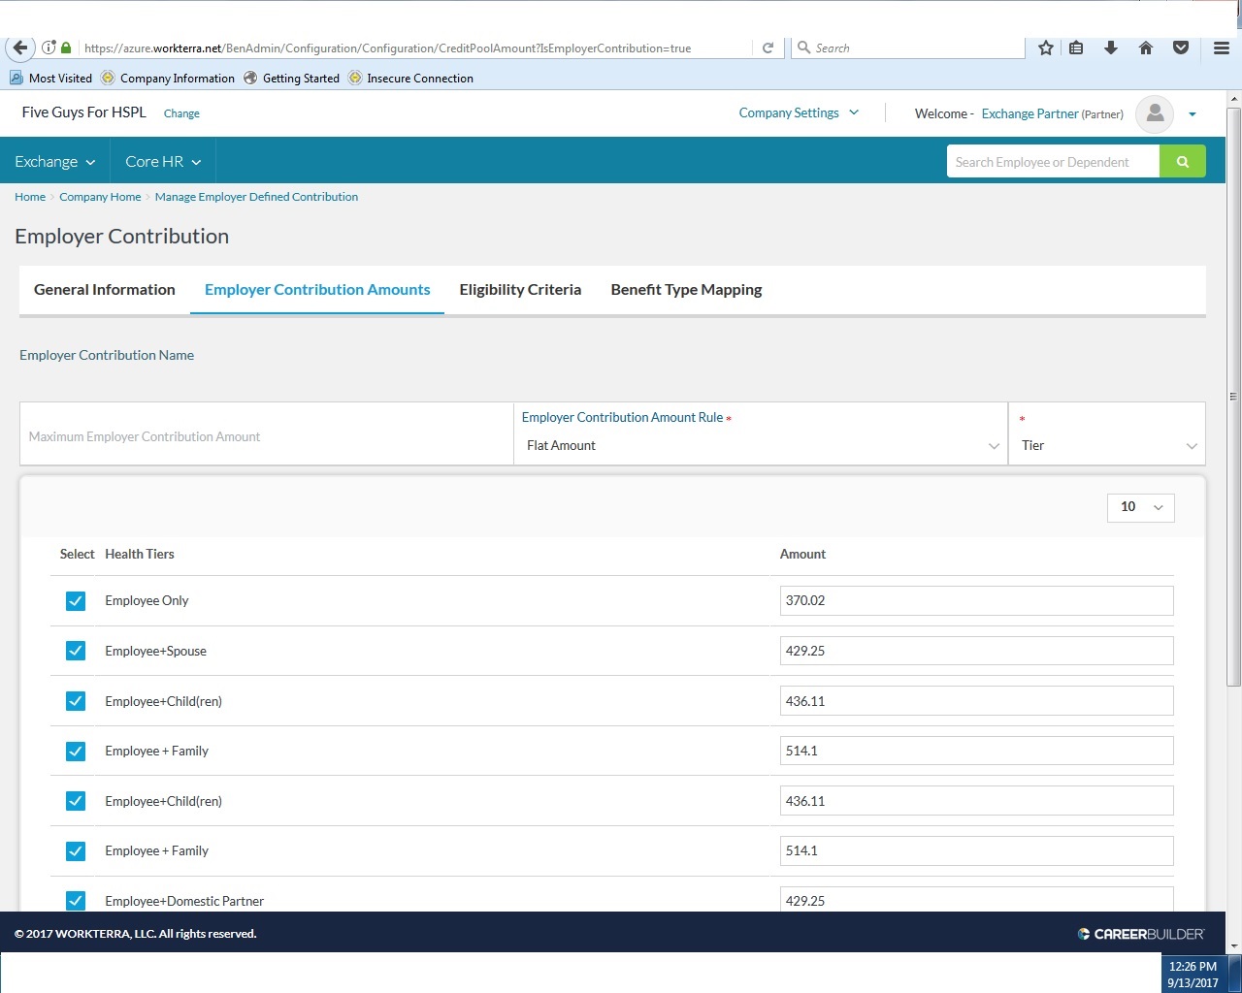
Task: Click the site info padlock icon
Action: tap(66, 48)
